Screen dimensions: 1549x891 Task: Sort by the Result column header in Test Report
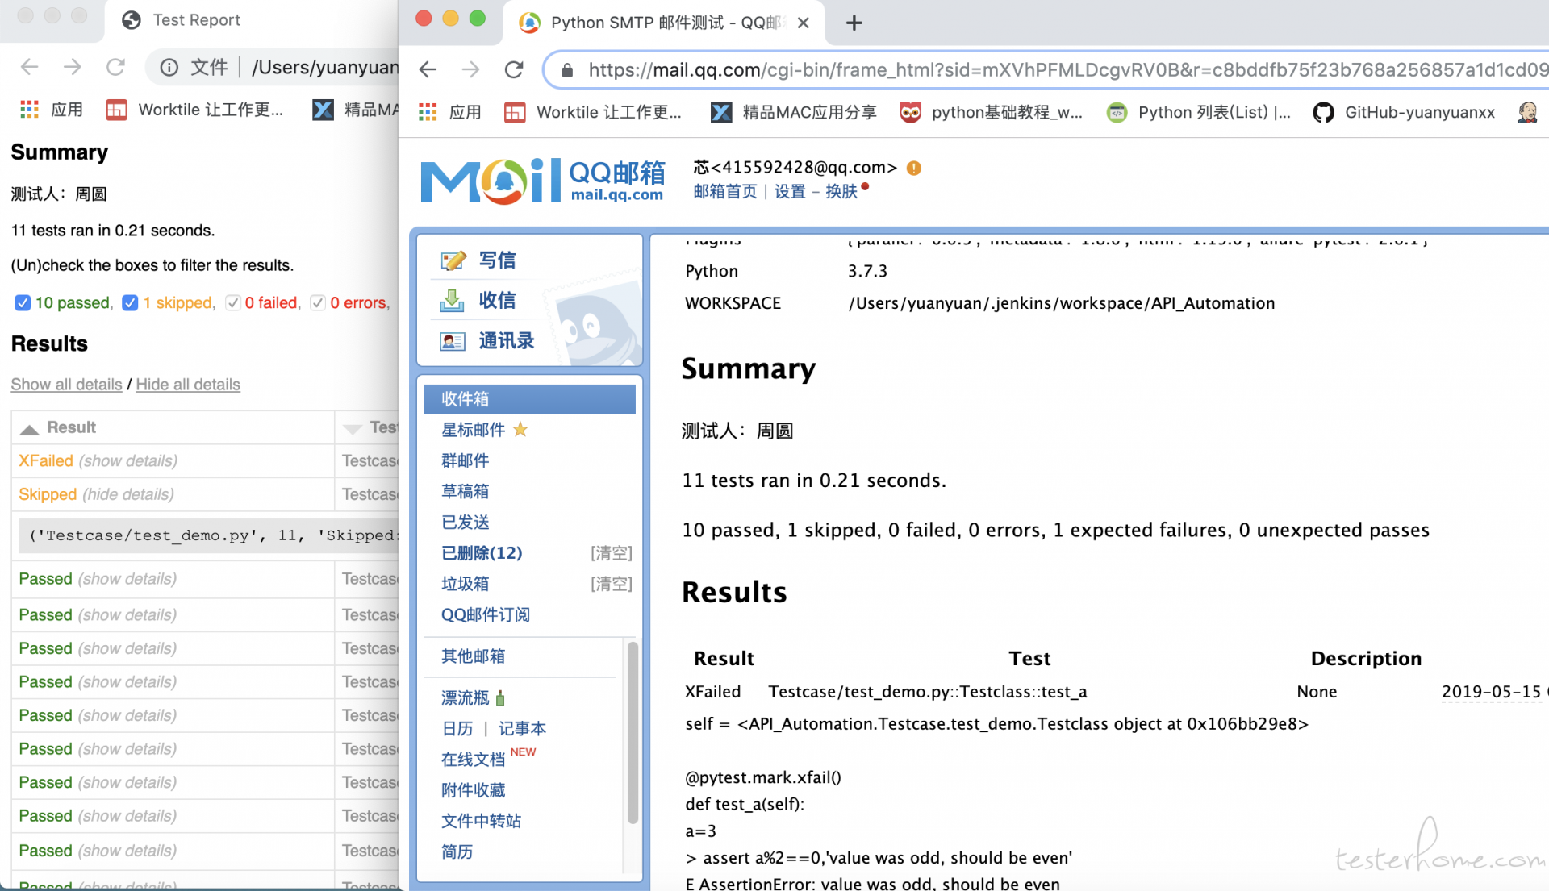[173, 427]
